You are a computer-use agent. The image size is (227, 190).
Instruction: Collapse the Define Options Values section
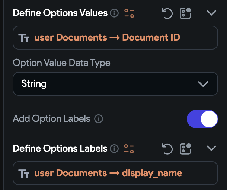(211, 13)
